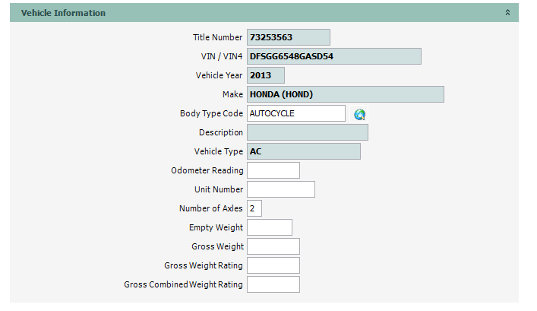Select the Vehicle Year field
The image size is (537, 311).
(266, 75)
